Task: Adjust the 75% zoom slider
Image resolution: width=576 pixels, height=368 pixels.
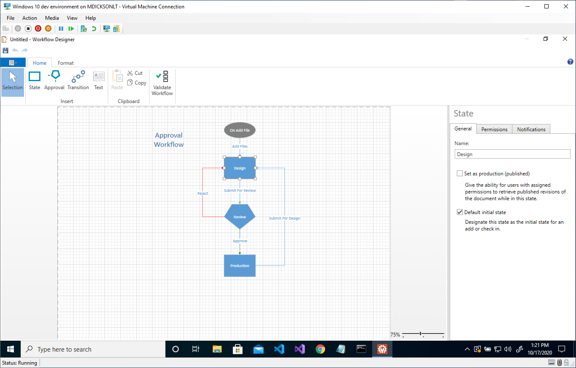Action: pos(421,334)
